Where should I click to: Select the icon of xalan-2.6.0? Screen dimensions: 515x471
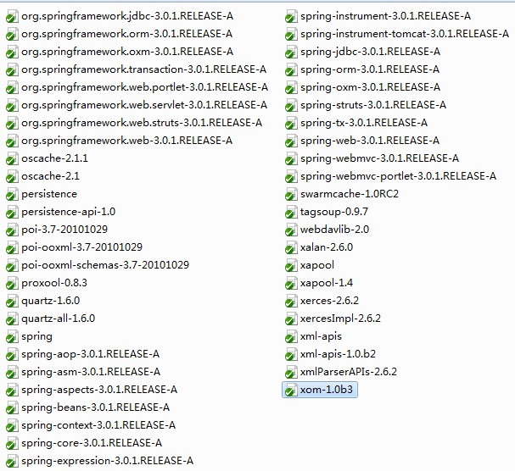click(291, 247)
